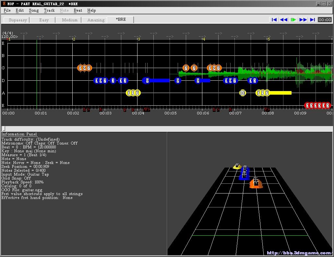The image size is (334, 257).
Task: Open the Song menu
Action: [34, 10]
